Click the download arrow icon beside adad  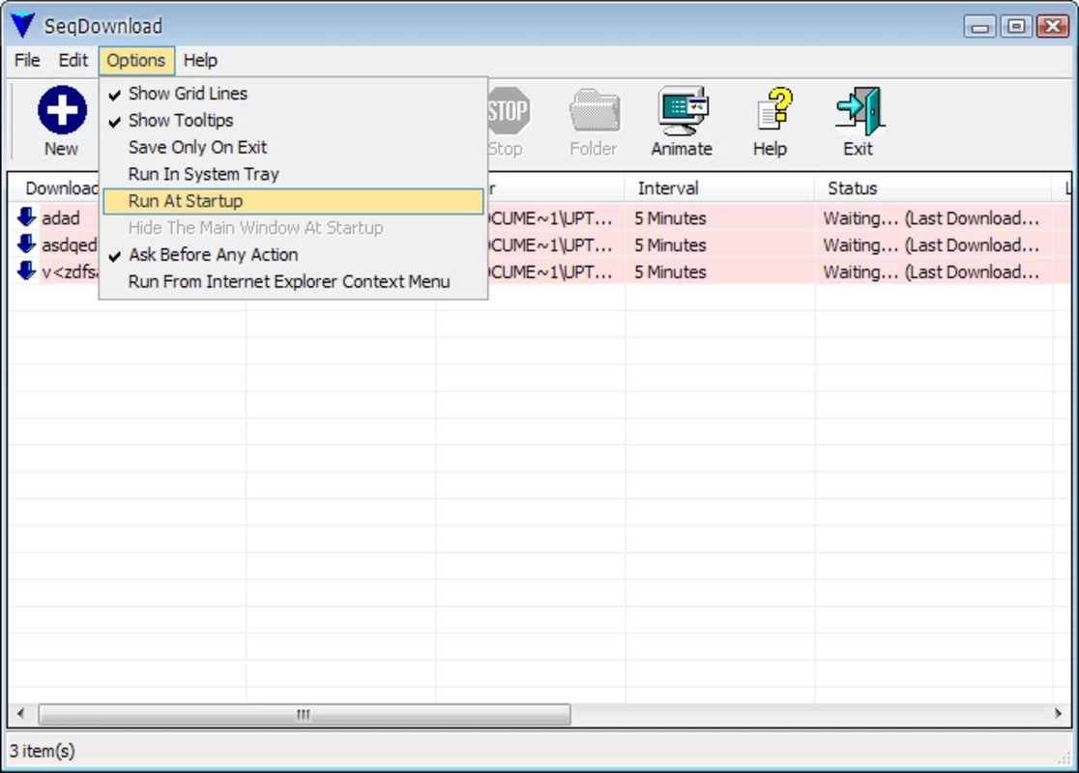(26, 217)
